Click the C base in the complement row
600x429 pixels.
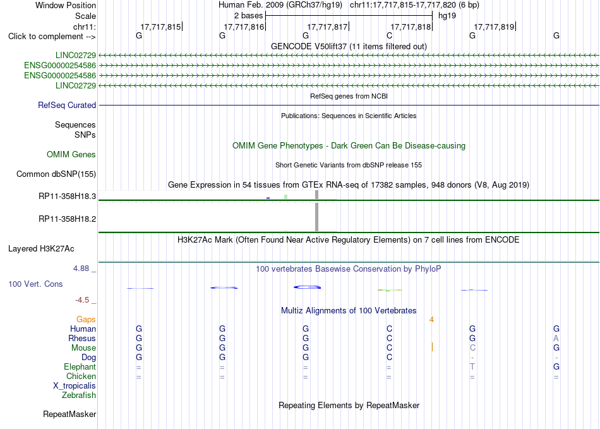tap(389, 35)
